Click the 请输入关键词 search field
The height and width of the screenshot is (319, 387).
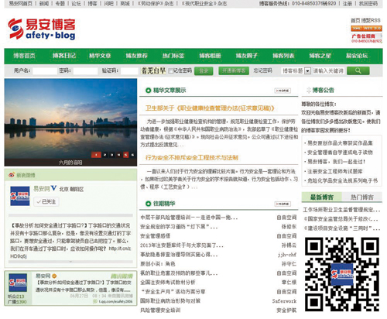coord(328,70)
